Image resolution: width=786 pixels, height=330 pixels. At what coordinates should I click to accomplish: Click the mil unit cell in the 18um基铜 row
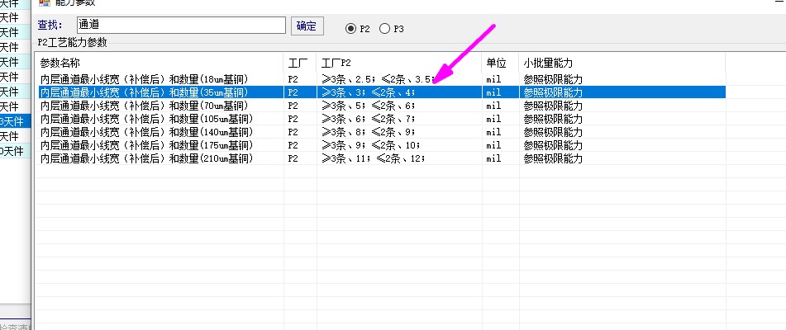point(493,79)
